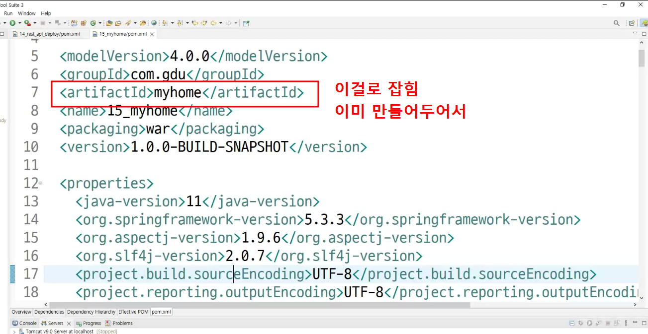Open the Effective POM tab
The width and height of the screenshot is (648, 334).
[133, 312]
